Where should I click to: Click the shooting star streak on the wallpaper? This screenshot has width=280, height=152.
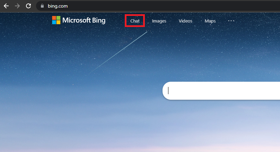[118, 52]
